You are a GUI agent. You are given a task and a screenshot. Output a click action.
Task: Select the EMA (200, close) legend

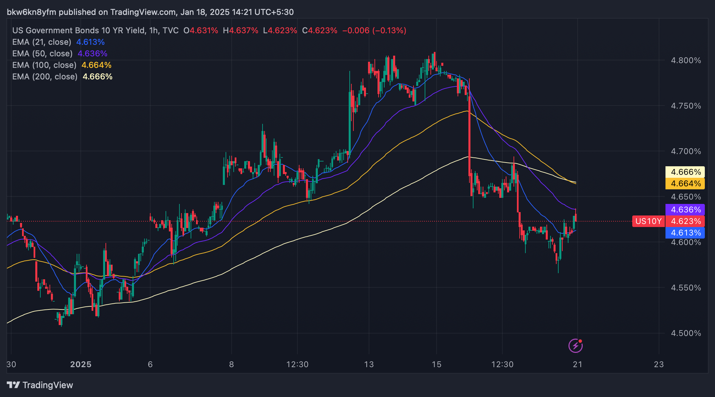[x=45, y=77]
